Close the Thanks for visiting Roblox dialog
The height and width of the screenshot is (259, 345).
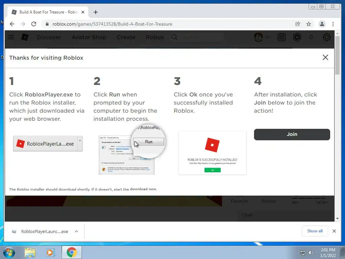point(325,57)
